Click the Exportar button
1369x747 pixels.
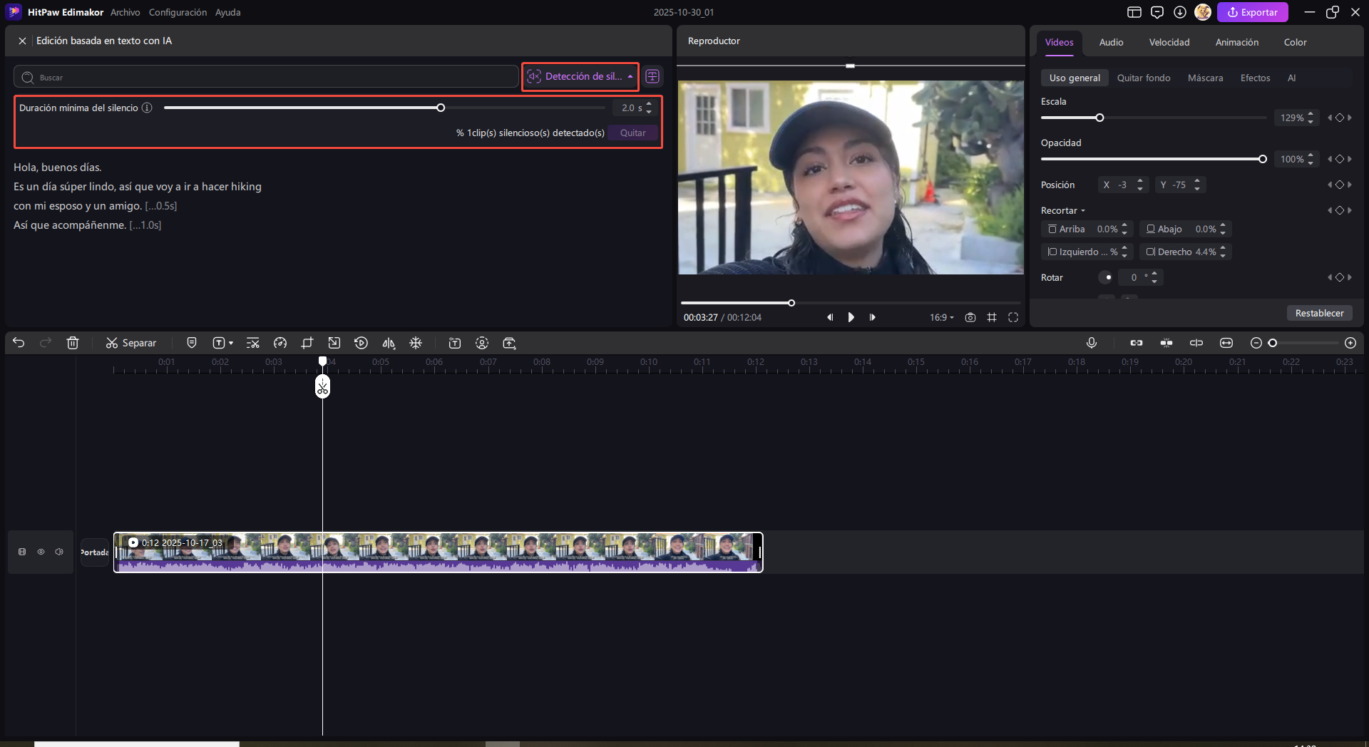[1252, 12]
